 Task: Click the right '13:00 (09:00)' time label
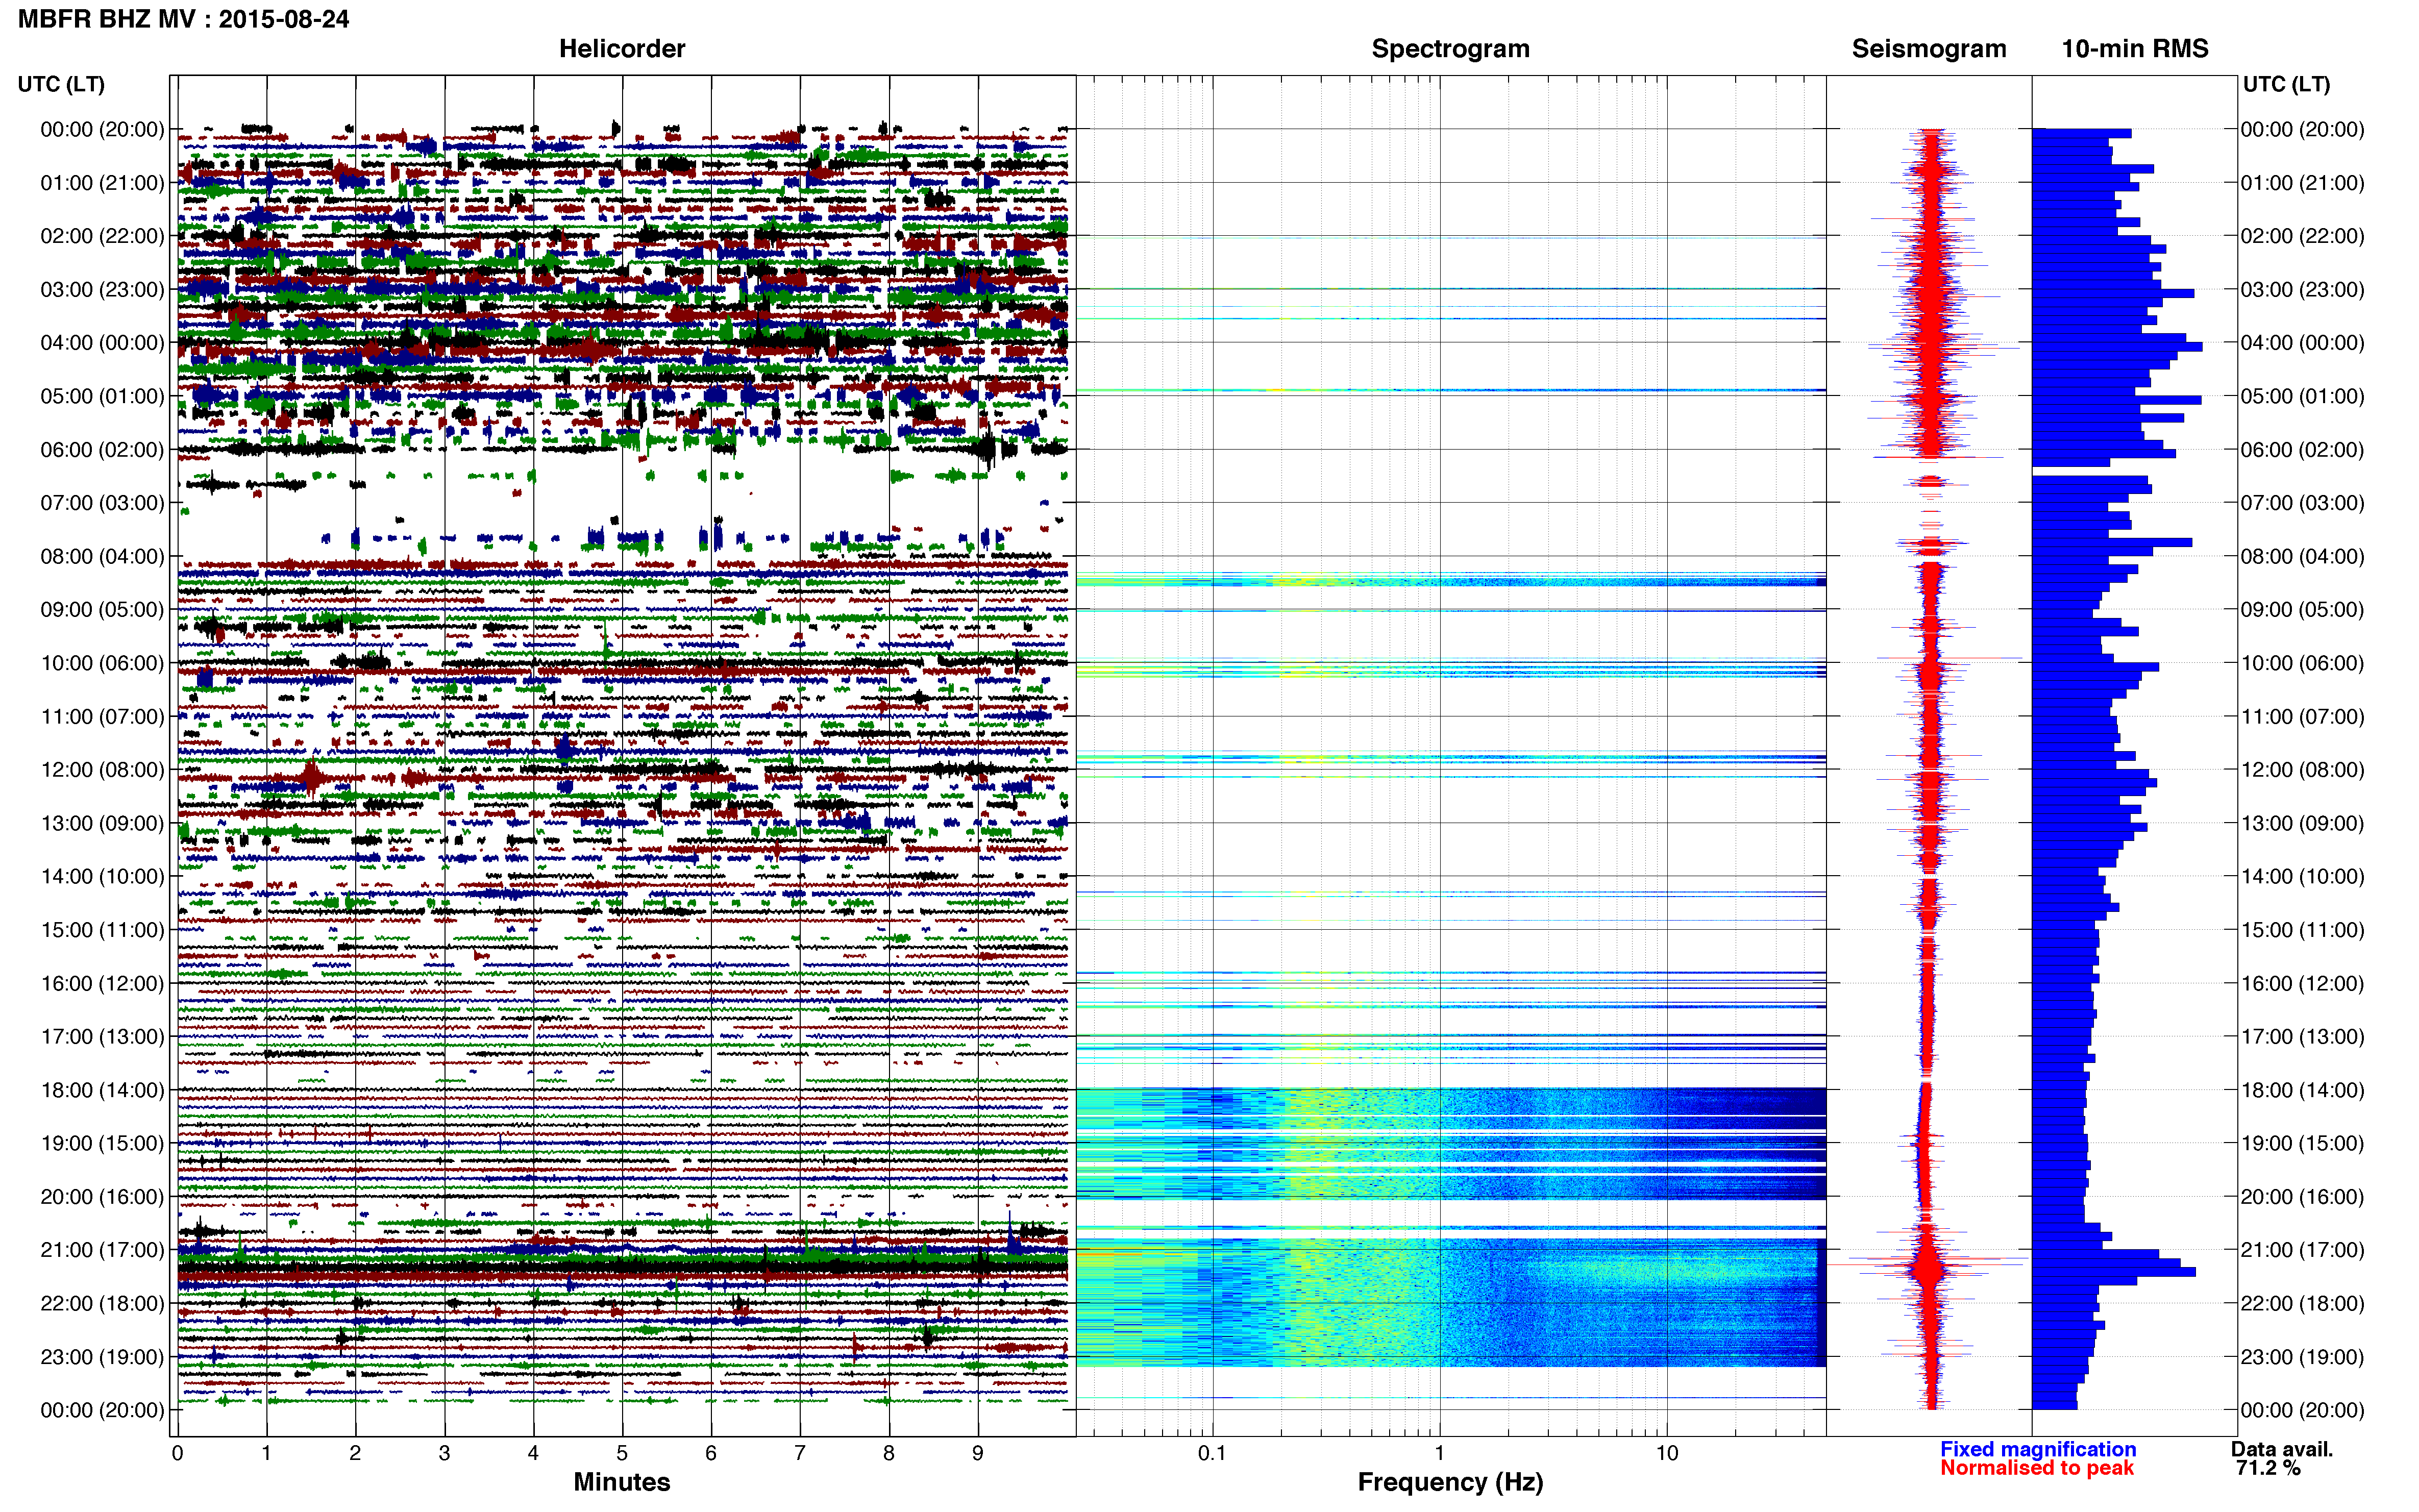[x=2302, y=823]
